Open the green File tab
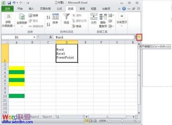Image resolution: width=172 pixels, height=125 pixels. click(8, 9)
